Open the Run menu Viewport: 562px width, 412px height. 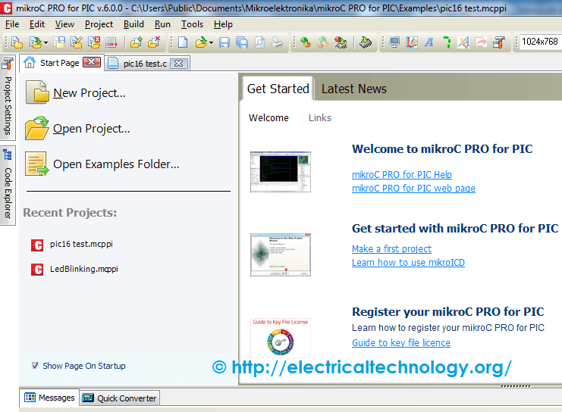click(162, 24)
